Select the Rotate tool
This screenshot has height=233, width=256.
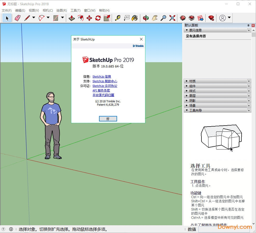tap(98, 18)
